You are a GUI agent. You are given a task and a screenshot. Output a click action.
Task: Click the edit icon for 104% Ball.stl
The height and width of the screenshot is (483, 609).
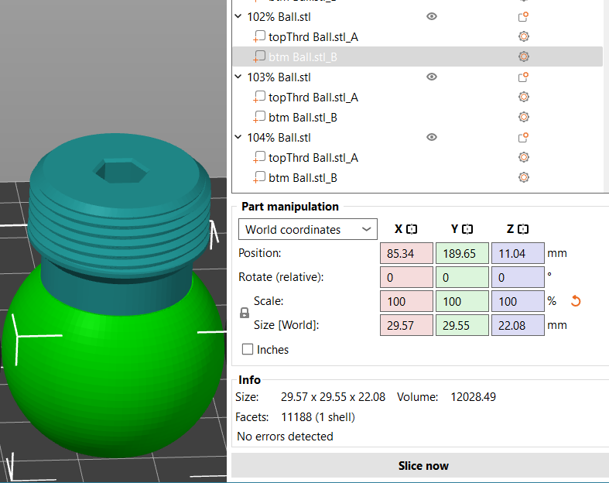pos(523,137)
